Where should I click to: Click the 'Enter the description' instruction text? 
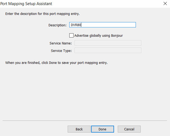42,14
